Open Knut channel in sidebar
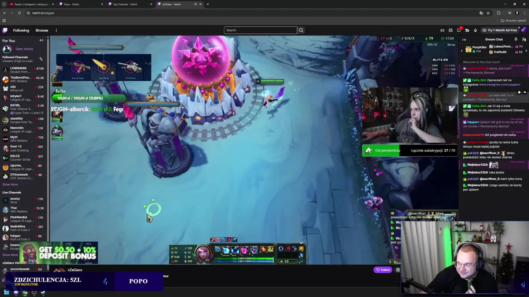529x297 pixels. 23,148
